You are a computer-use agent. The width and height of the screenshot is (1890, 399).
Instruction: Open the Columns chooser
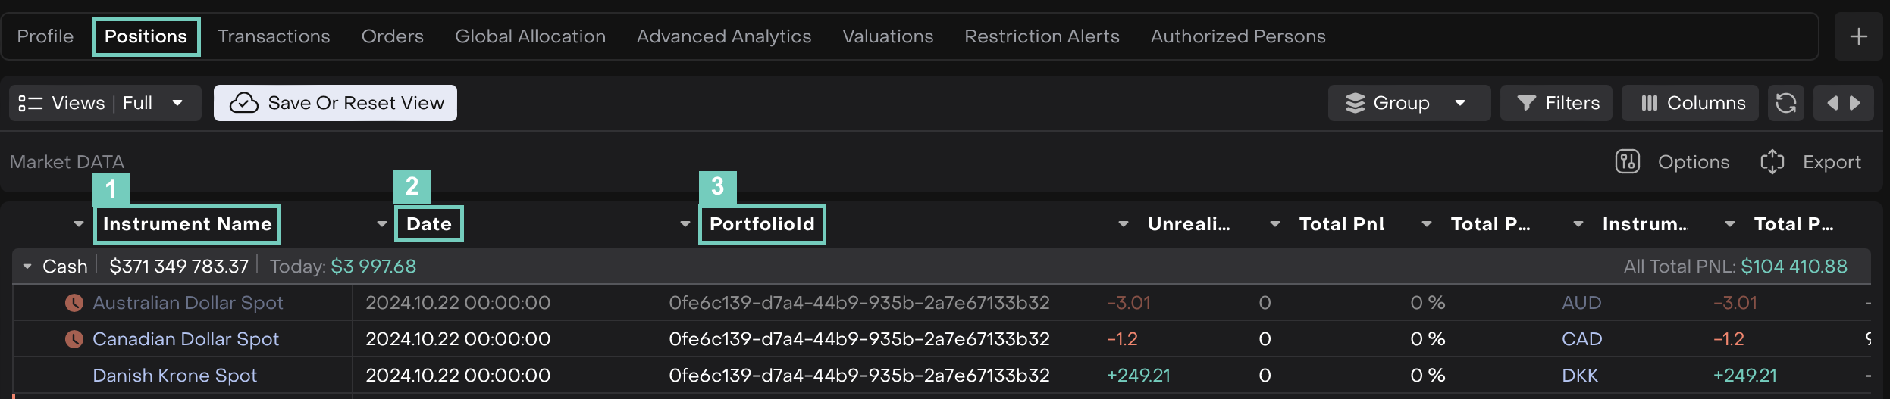click(1690, 103)
